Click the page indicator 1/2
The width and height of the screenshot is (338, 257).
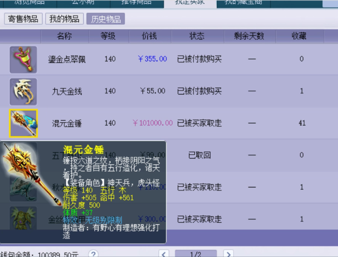click(x=196, y=254)
